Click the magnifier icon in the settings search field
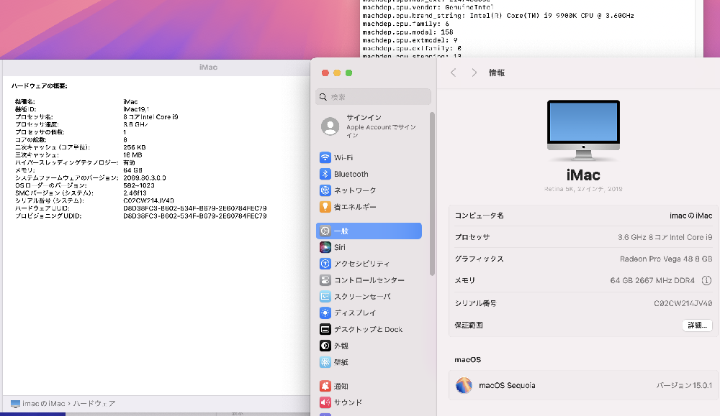 click(323, 97)
